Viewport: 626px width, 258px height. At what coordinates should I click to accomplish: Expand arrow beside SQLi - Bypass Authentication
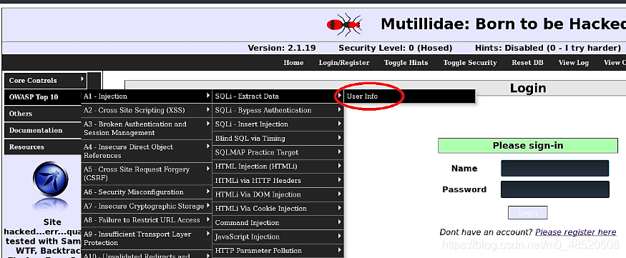340,109
